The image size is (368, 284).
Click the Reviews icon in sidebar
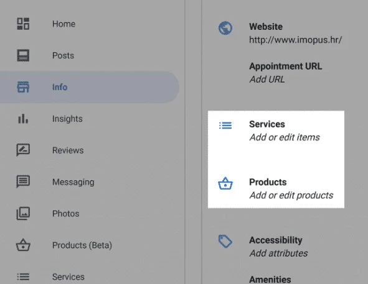click(23, 150)
